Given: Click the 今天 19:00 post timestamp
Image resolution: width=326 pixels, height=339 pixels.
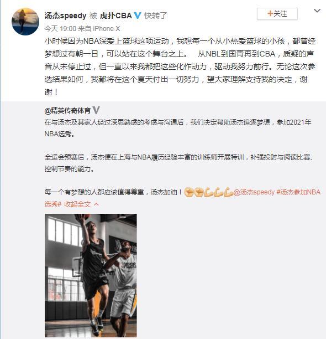Looking at the screenshot, I should click(x=60, y=29).
